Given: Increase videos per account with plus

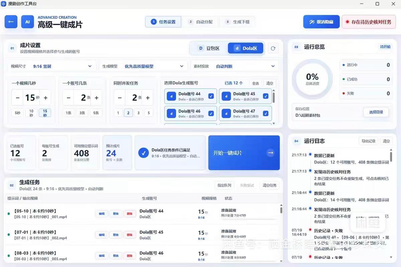Looking at the screenshot, I should (97, 98).
